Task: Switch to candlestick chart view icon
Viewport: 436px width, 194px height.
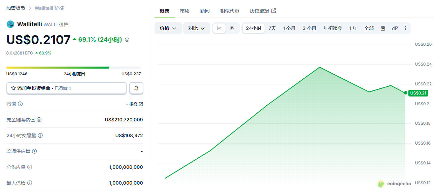Action: click(232, 28)
